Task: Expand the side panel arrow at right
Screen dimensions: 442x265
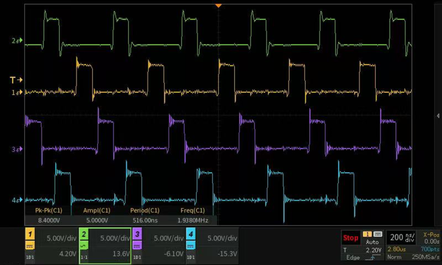Action: click(x=438, y=116)
